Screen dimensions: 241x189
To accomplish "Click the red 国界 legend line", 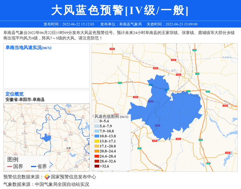I will (9, 167).
